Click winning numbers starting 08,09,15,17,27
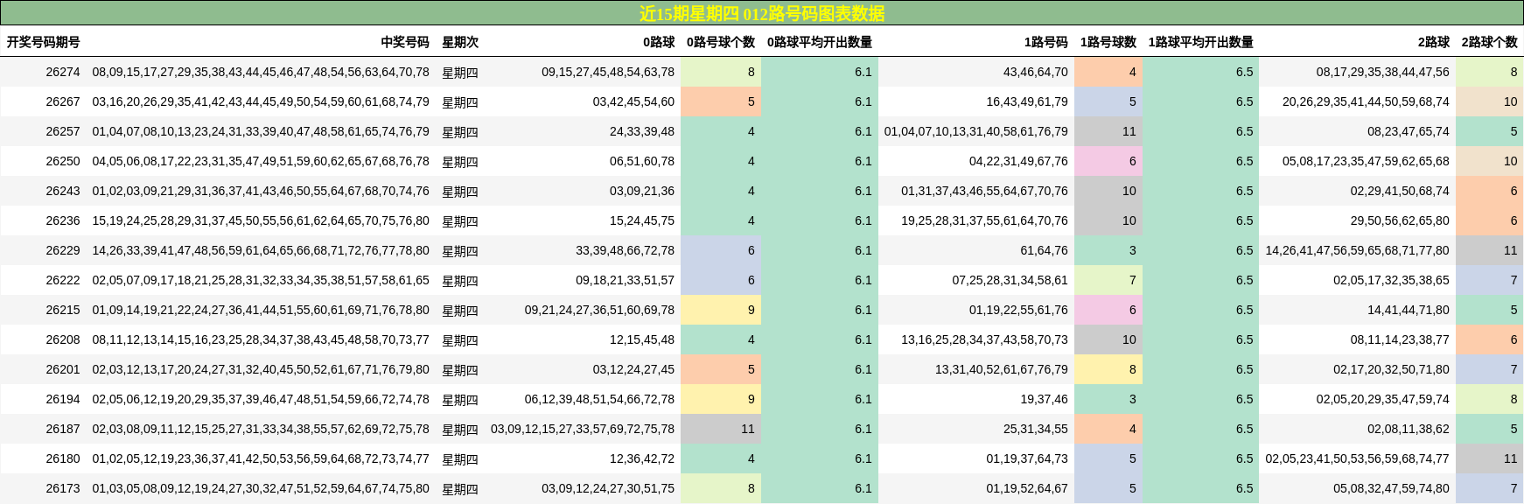 (261, 72)
